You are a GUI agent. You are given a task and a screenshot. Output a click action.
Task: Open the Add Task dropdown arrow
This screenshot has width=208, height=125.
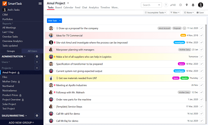click(x=60, y=20)
